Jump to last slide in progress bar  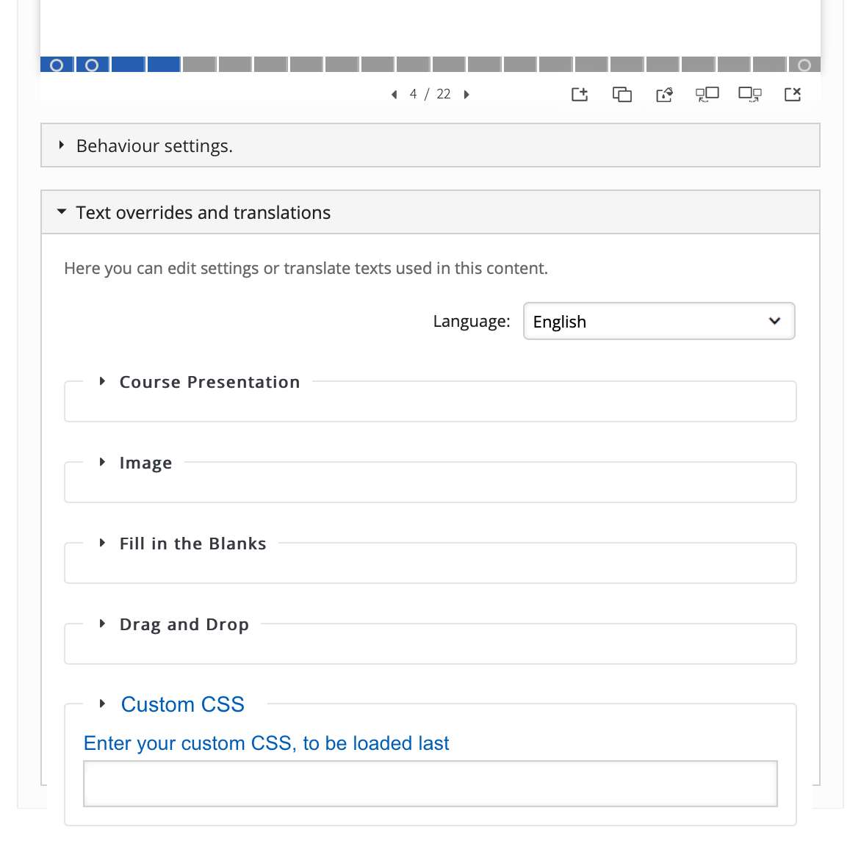pos(804,65)
